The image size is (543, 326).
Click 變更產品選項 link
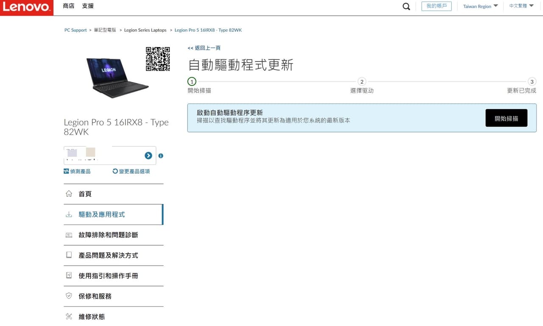131,171
